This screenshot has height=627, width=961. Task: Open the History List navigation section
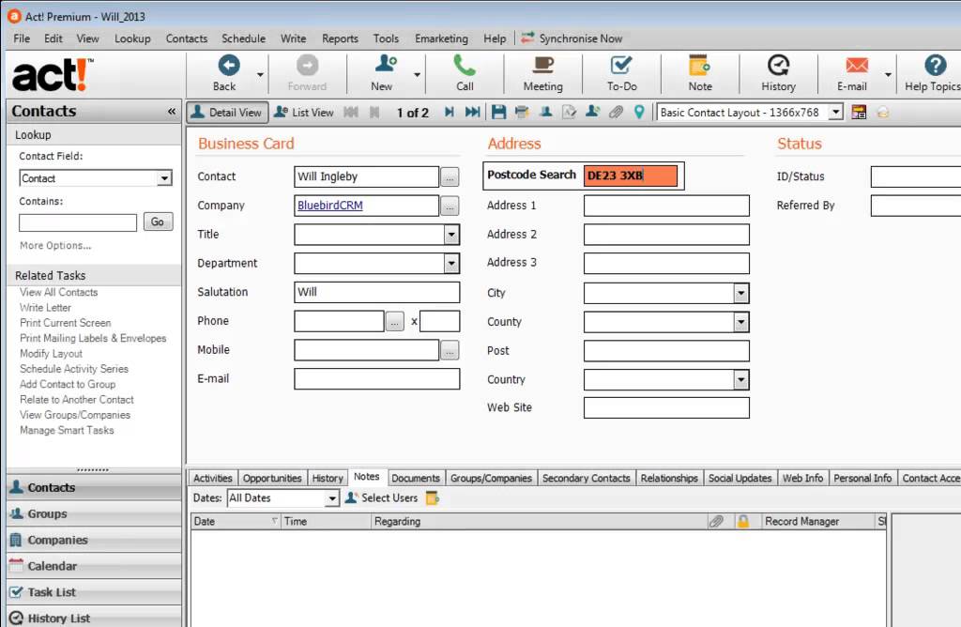click(94, 618)
